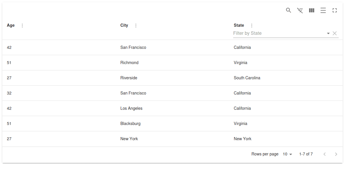Open the show/hide columns icon
345x181 pixels.
tap(311, 10)
